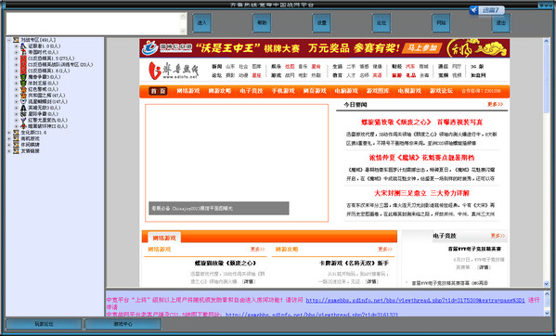The image size is (556, 336).
Task: Click the 魔兽争霸3 green orc icon
Action: 23,77
